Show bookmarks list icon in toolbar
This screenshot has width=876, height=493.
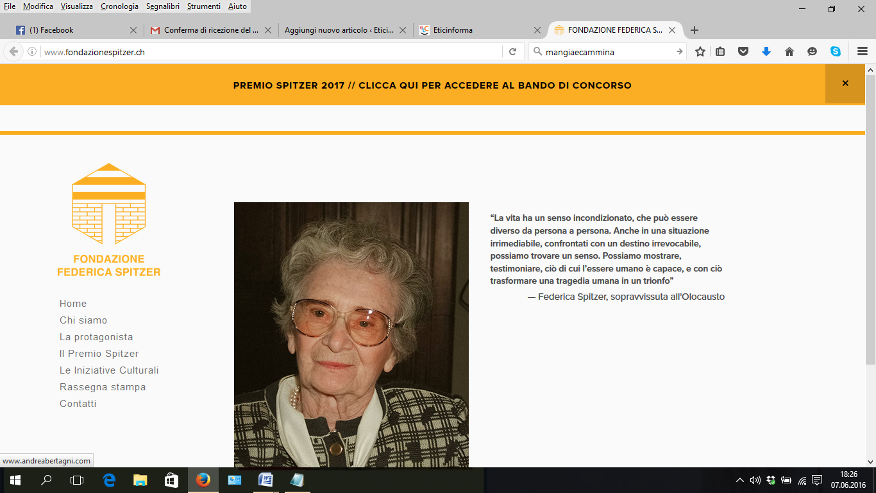coord(720,52)
